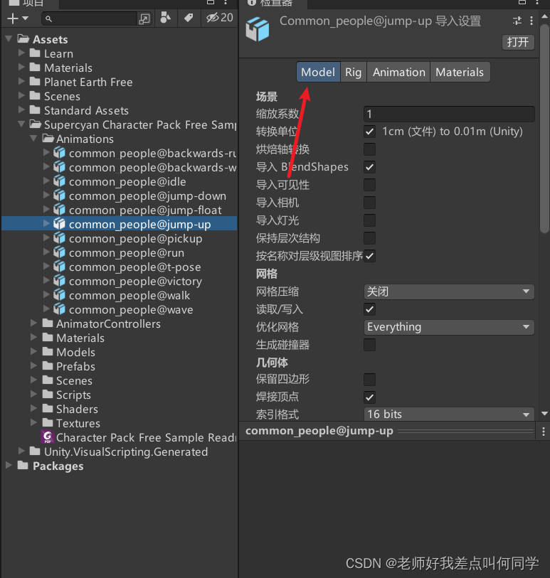
Task: Click the search by label tag icon
Action: point(189,17)
